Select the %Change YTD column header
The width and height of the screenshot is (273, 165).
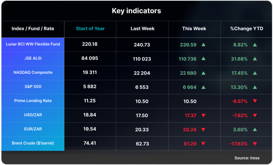click(247, 29)
